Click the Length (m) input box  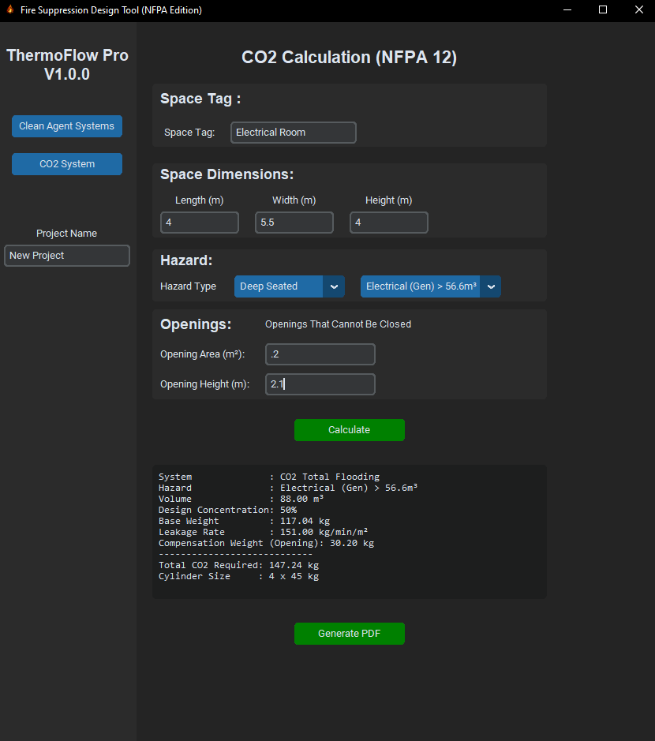coord(199,223)
